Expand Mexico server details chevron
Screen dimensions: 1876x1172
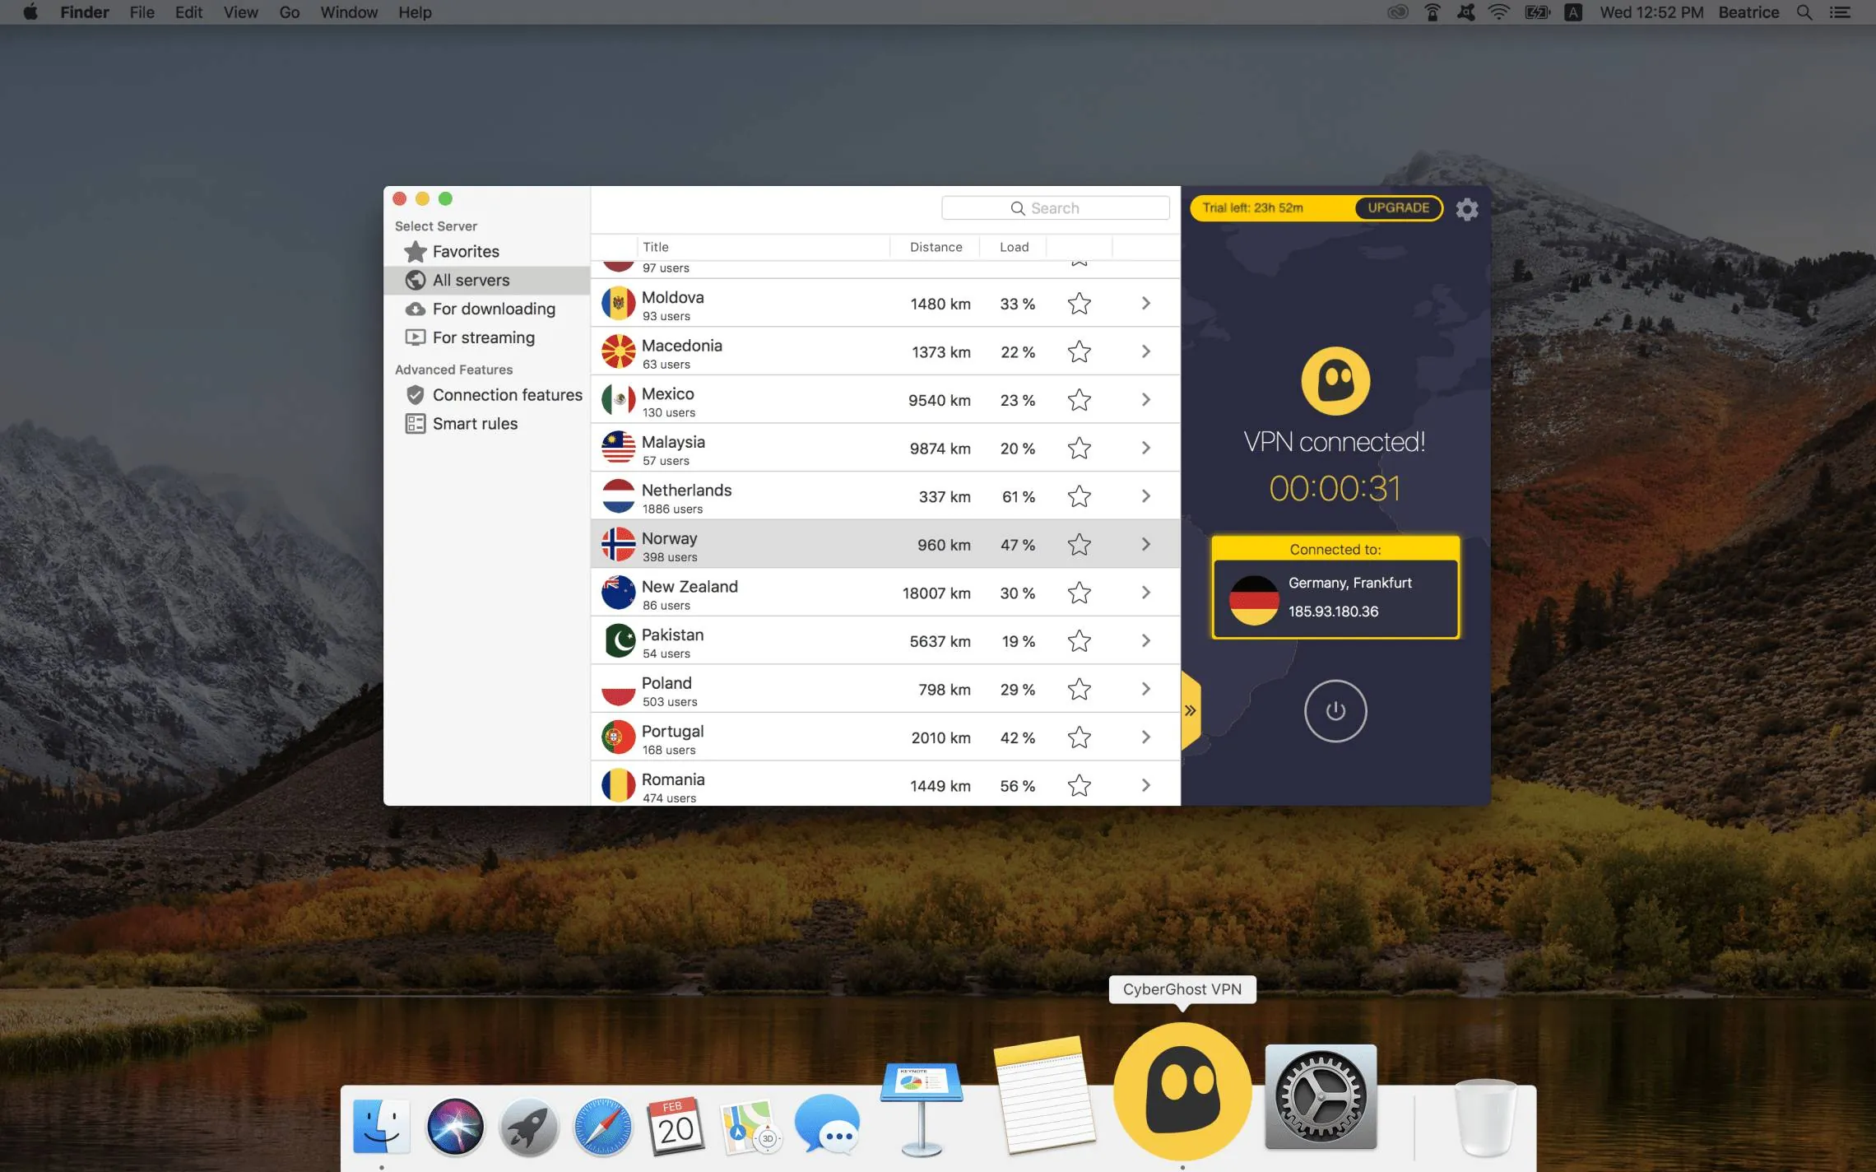pos(1145,400)
